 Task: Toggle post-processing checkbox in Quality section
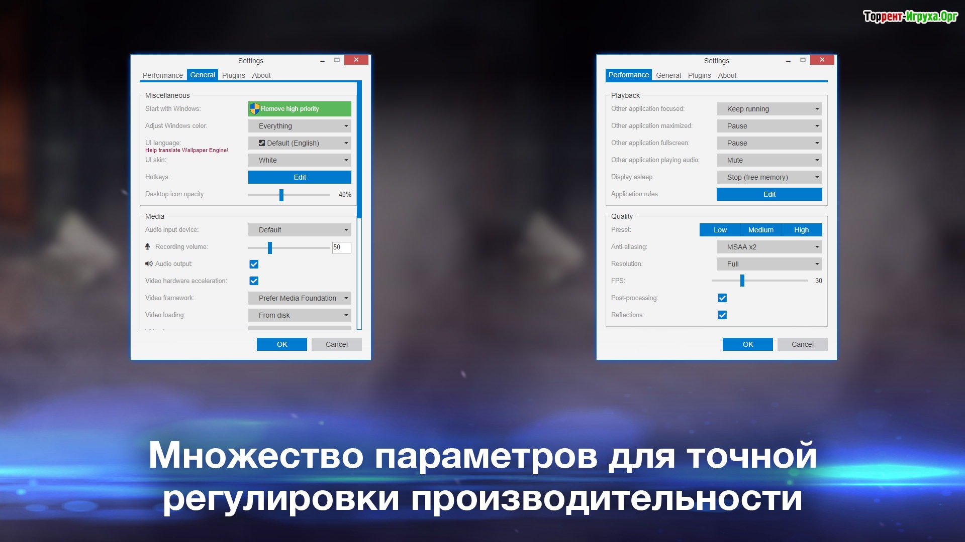[722, 298]
